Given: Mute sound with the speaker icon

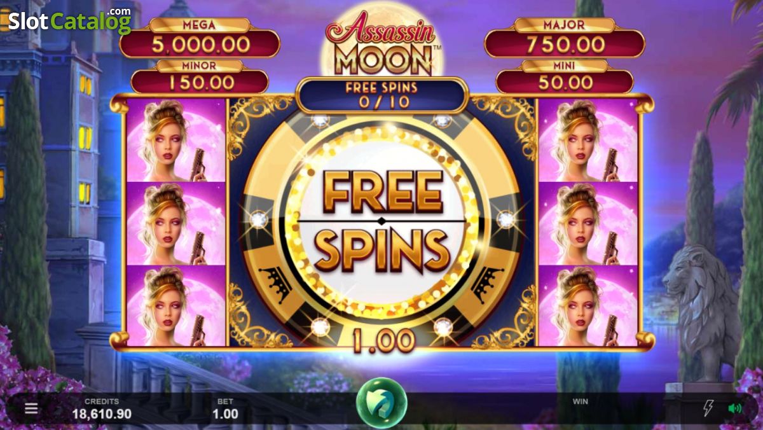Looking at the screenshot, I should (734, 408).
